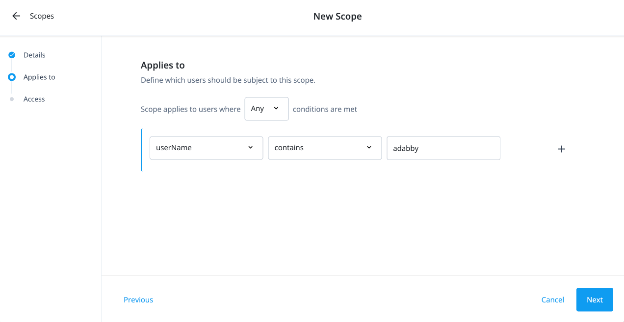Click the Access step circle icon
This screenshot has width=624, height=322.
(11, 99)
